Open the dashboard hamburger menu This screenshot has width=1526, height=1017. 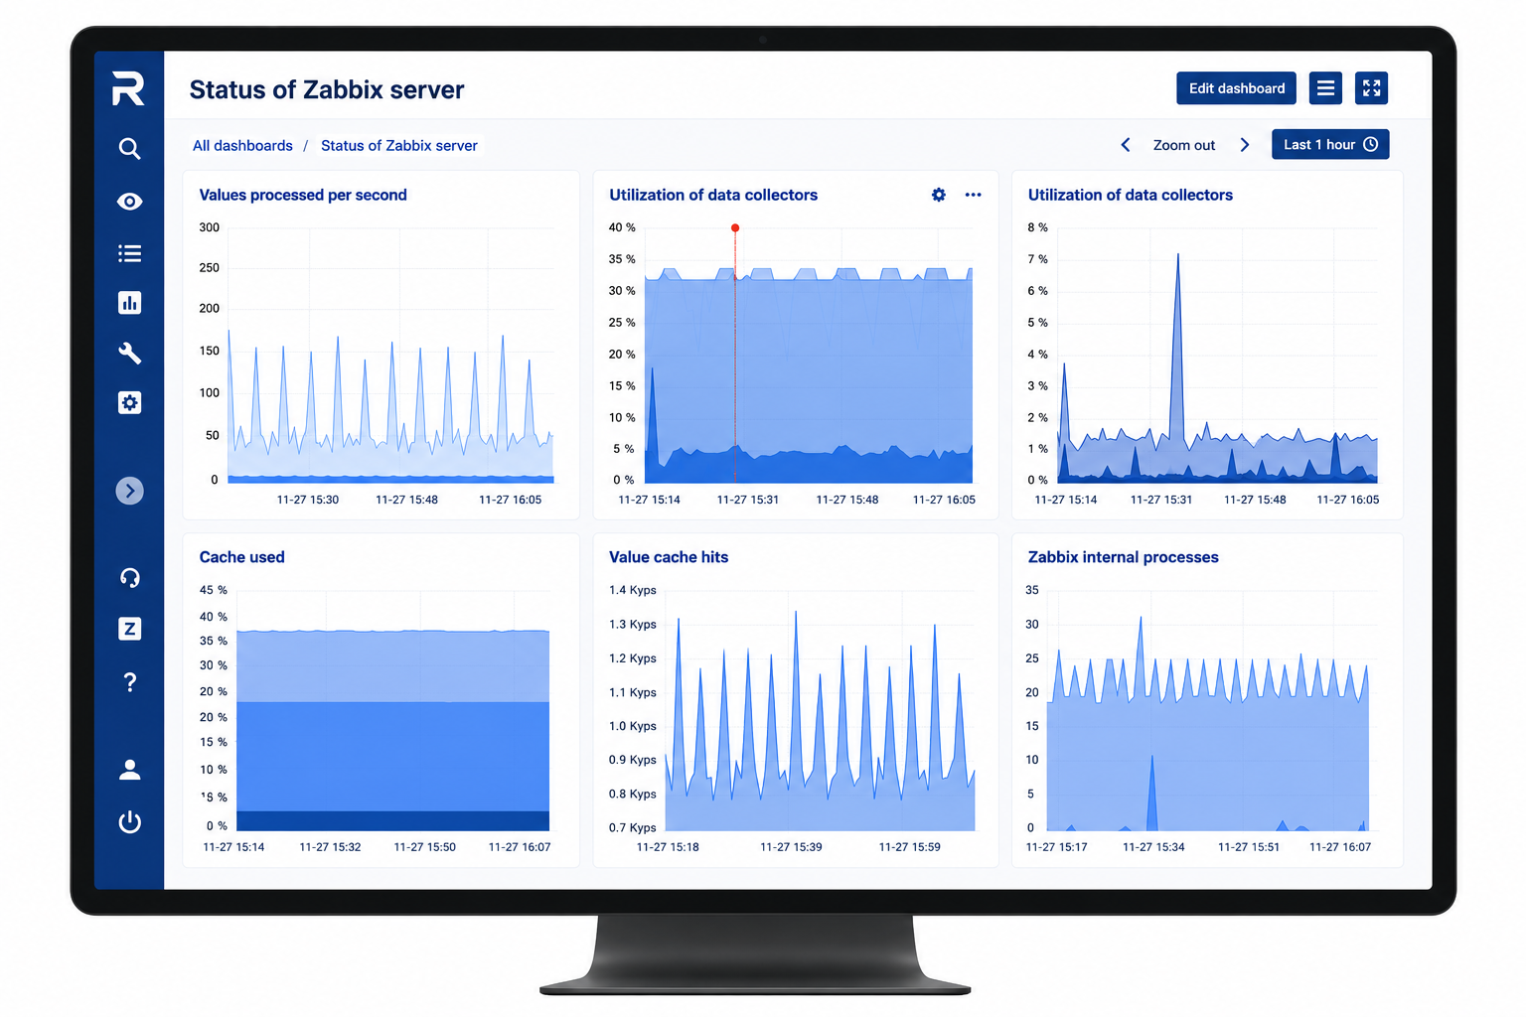click(x=1325, y=88)
